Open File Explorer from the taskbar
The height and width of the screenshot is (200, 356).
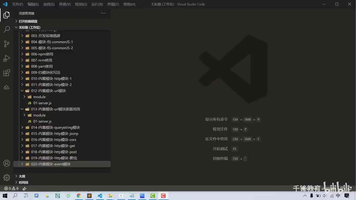[x=110, y=196]
